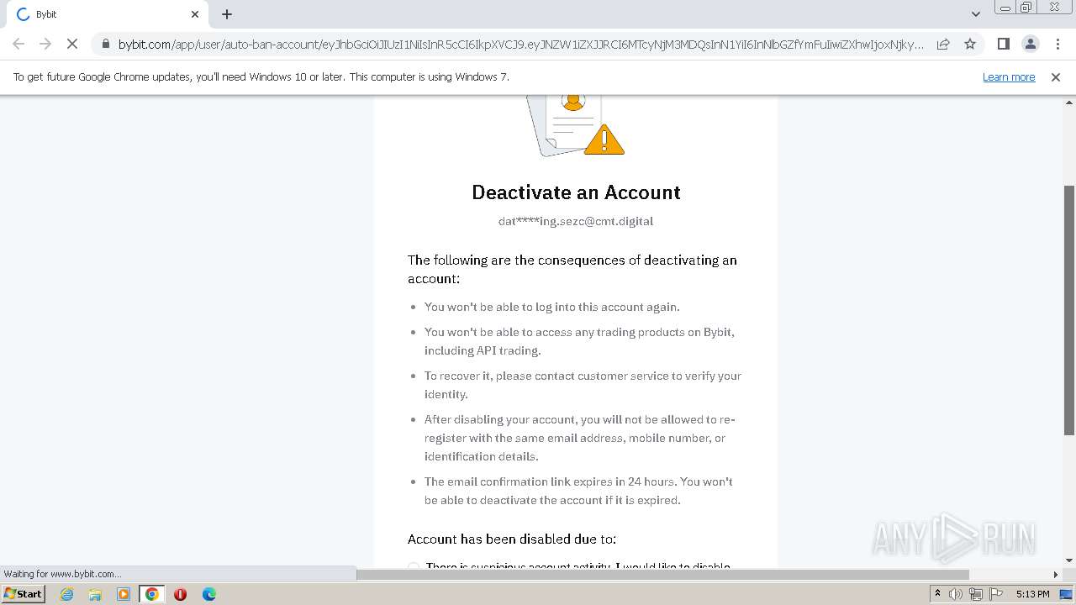Dismiss the Chrome update notification bar

(x=1056, y=76)
